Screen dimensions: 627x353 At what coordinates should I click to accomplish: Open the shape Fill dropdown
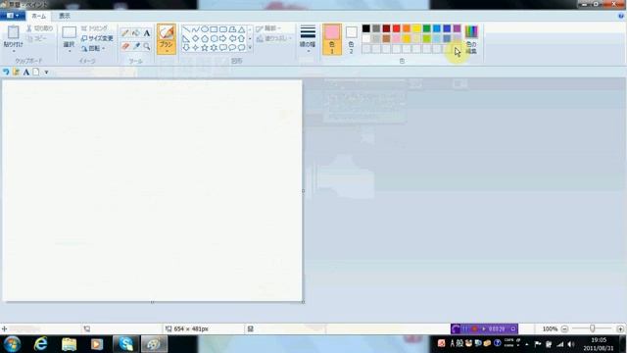coord(274,38)
